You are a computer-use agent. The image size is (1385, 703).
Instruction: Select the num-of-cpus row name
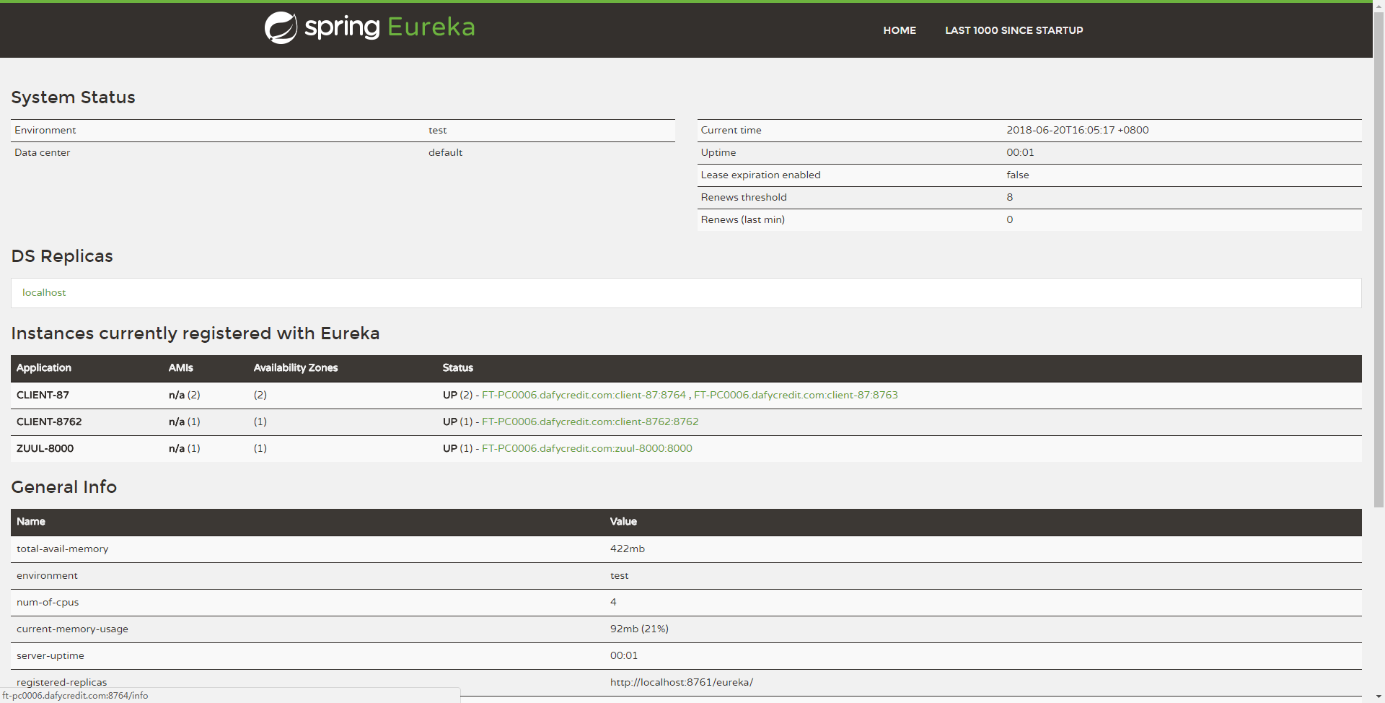[x=48, y=602]
